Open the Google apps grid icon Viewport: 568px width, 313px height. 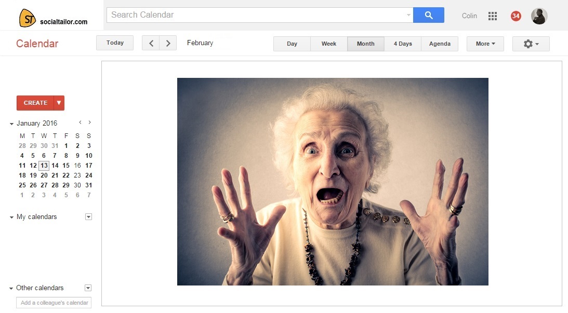[x=492, y=16]
